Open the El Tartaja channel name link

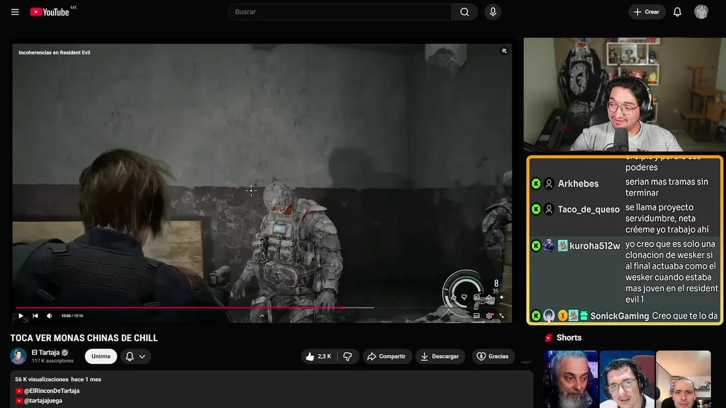click(45, 352)
